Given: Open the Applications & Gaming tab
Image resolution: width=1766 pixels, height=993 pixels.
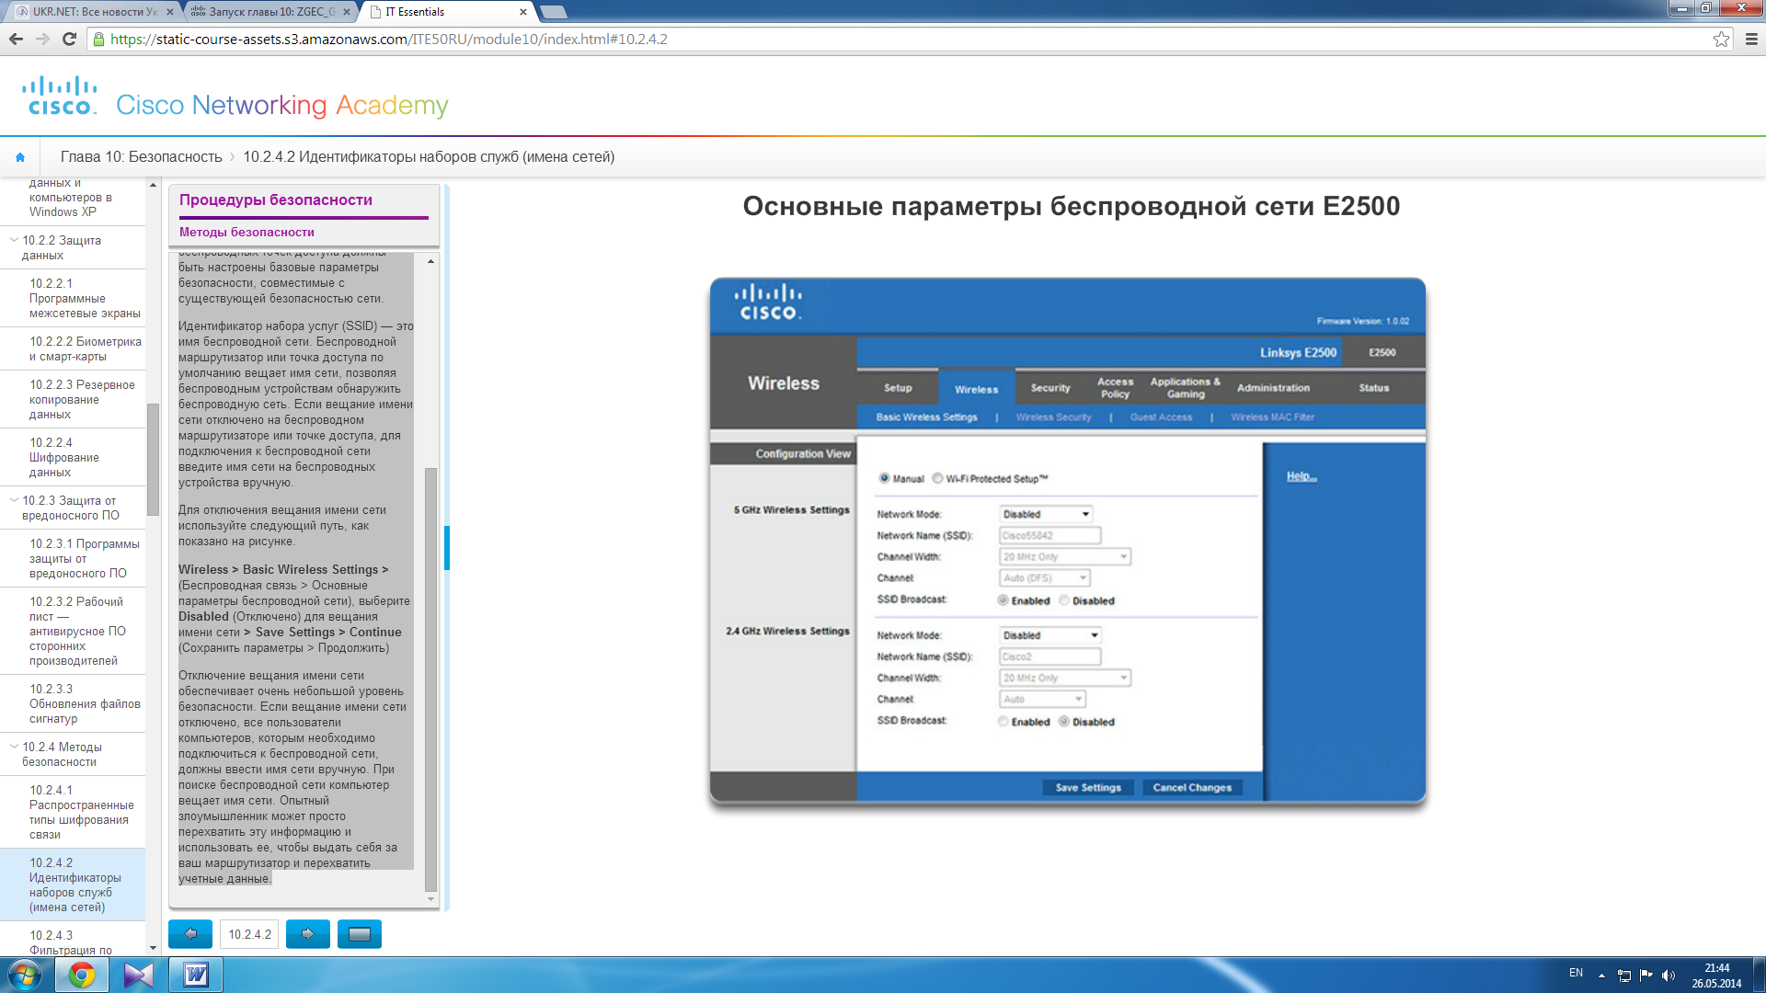Looking at the screenshot, I should point(1186,388).
